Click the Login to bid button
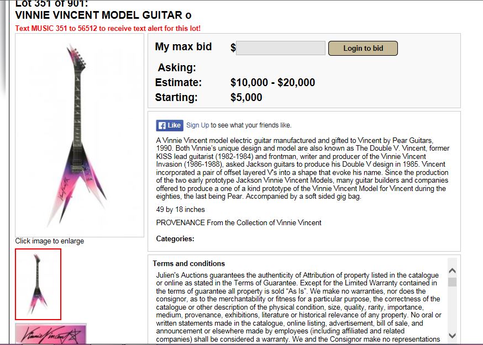 (x=363, y=48)
